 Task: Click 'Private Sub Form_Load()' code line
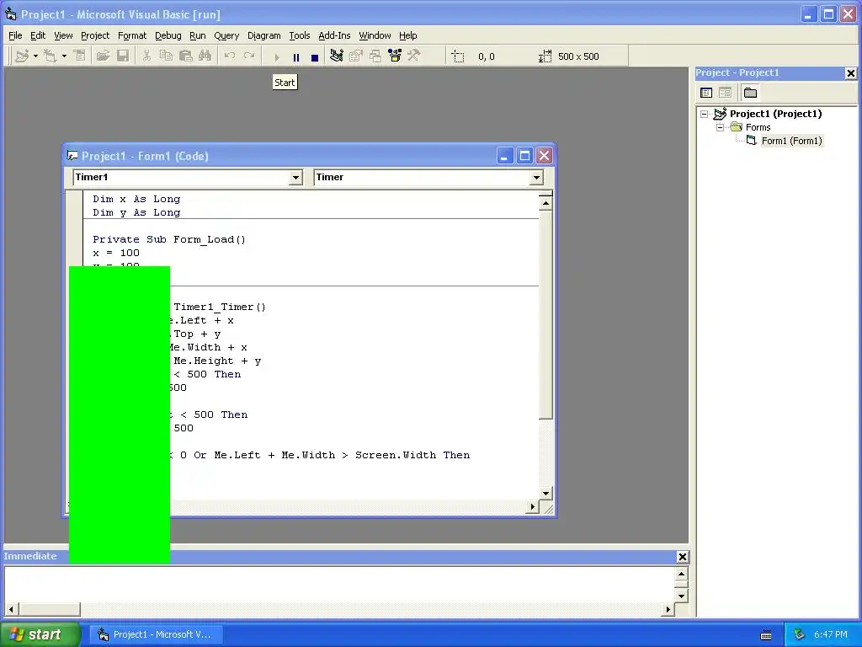169,239
